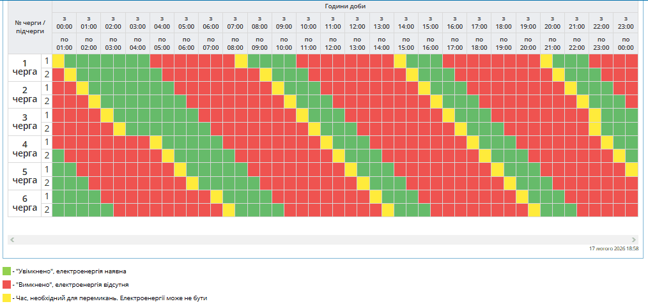This screenshot has width=648, height=304.
Task: Choose subqueue 2 of "6 черга"
Action: [x=46, y=209]
